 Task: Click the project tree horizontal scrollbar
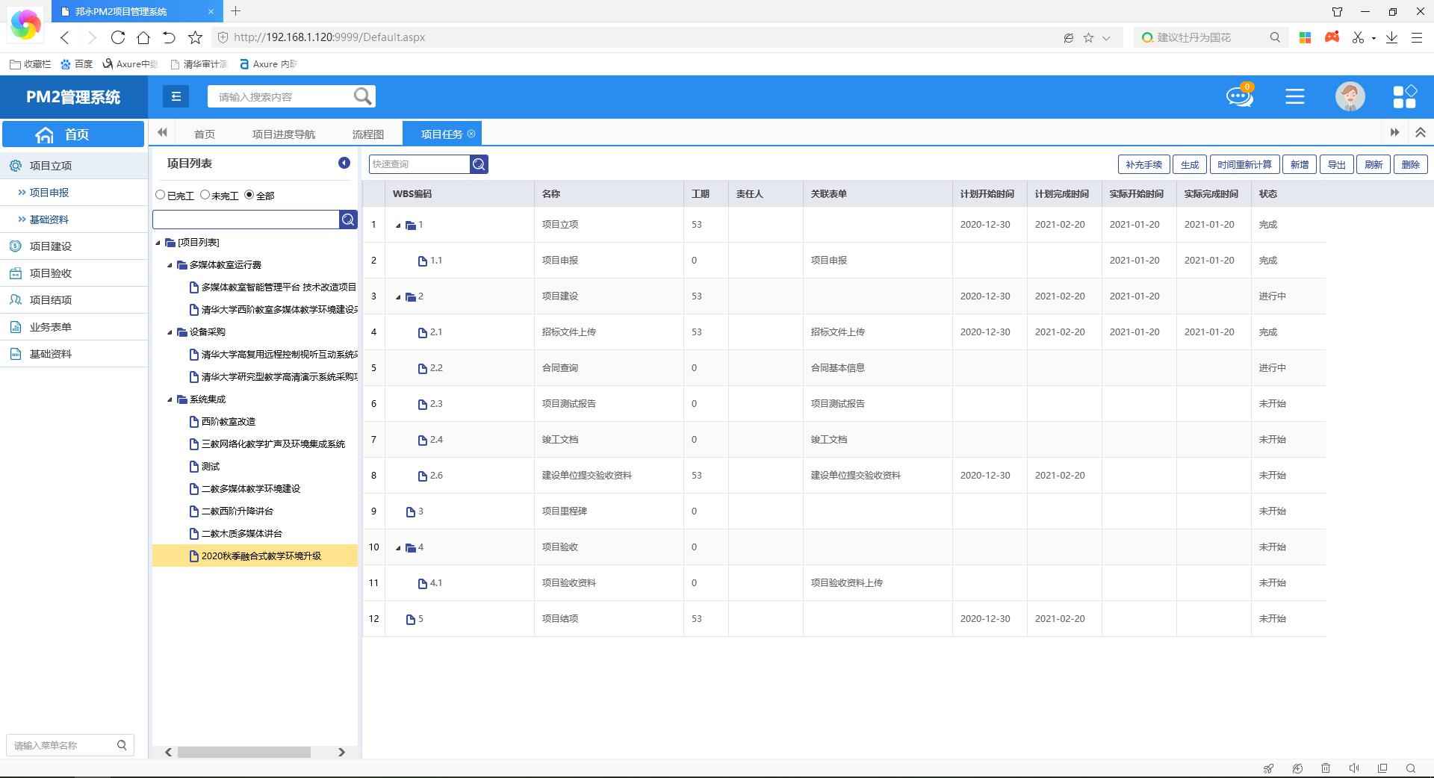[243, 752]
